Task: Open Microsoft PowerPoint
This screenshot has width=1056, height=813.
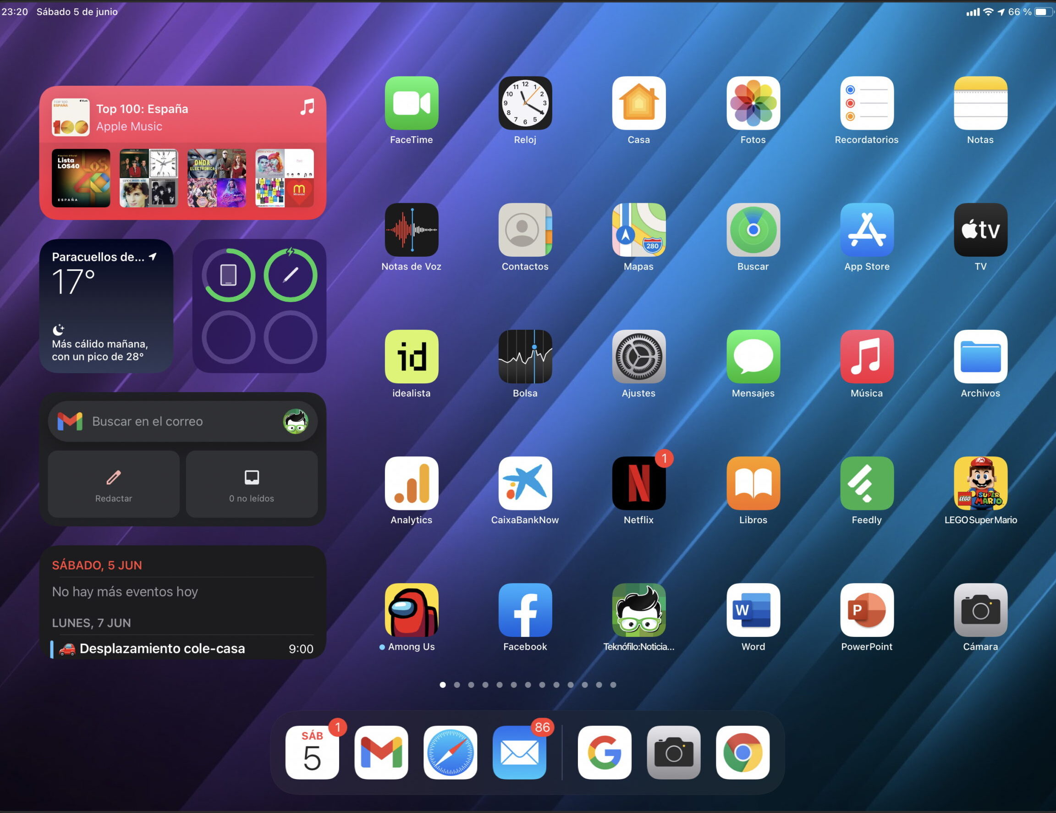Action: (x=866, y=610)
